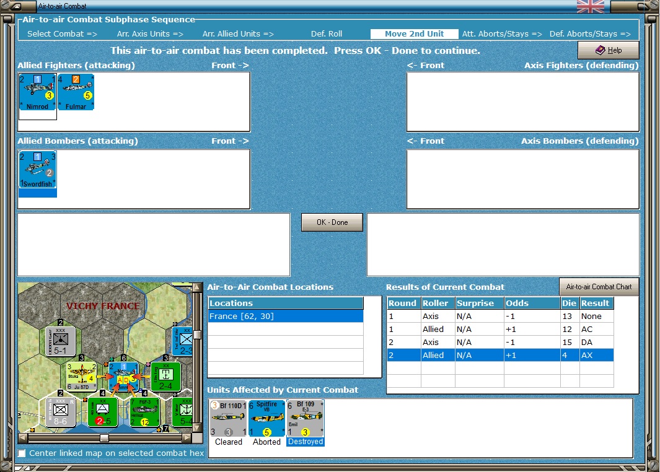The image size is (660, 472).
Task: Click the Ju 87D Stuka counter on map
Action: click(x=82, y=376)
